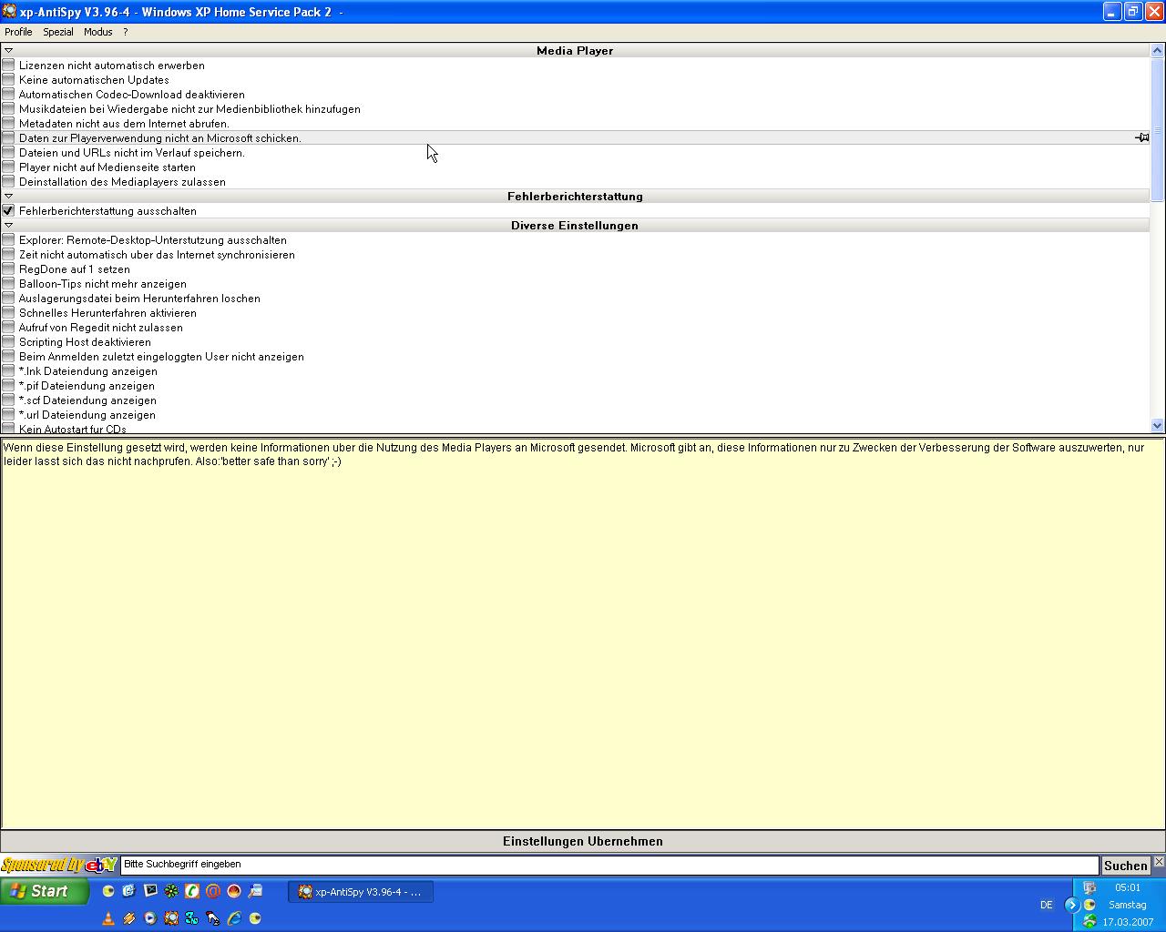Click the taskbar clock showing 05:01
The image size is (1166, 932).
coord(1127,887)
